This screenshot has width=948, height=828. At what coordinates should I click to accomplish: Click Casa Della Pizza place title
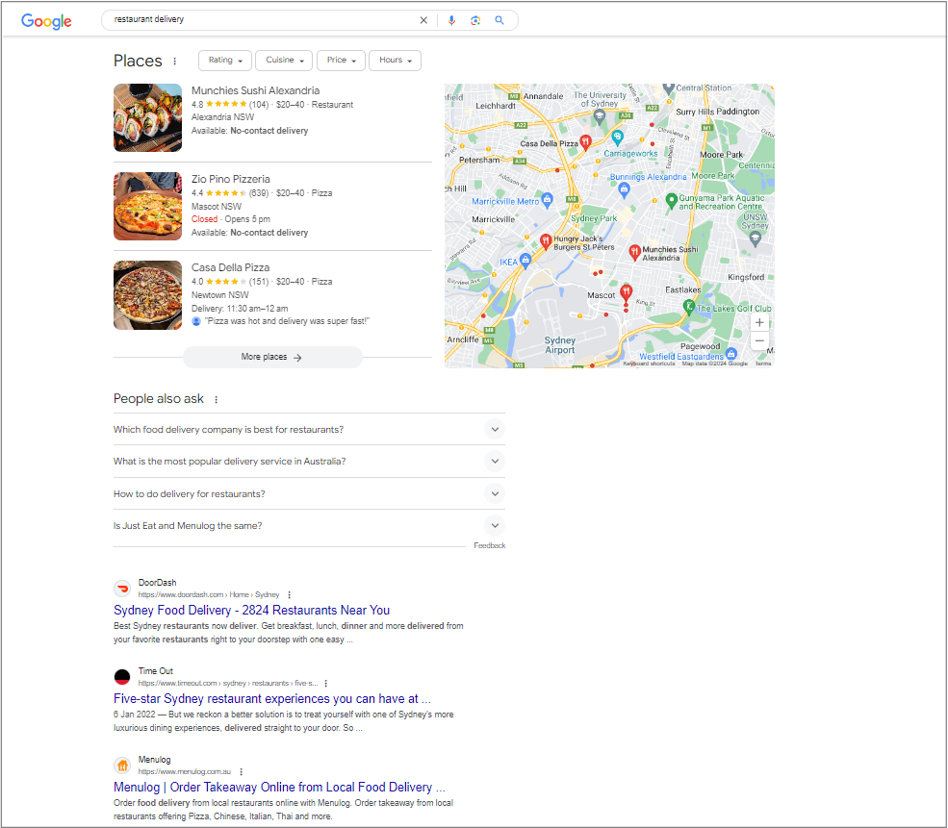point(230,267)
